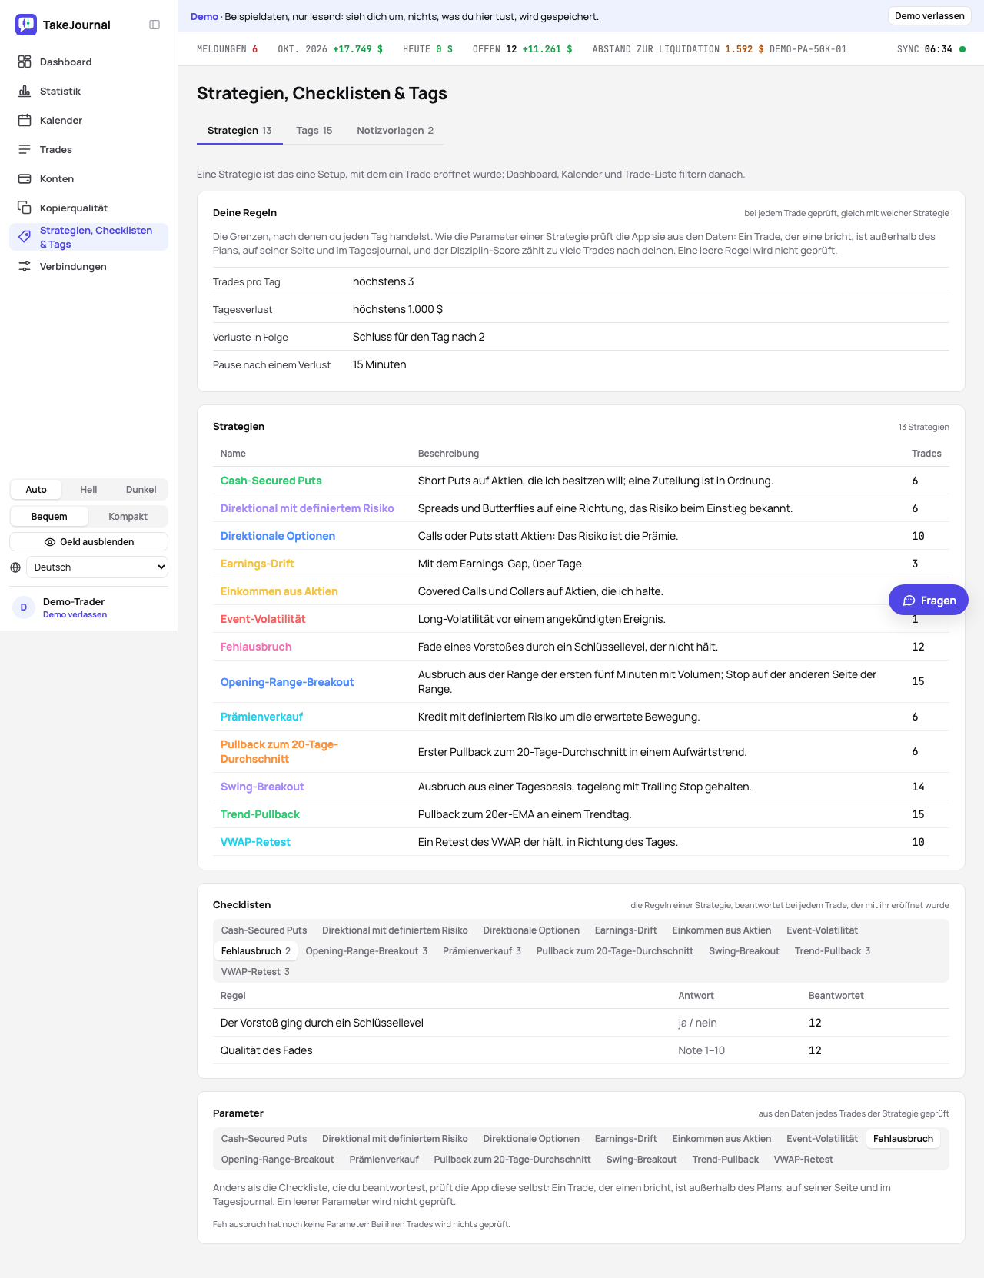Screen dimensions: 984x1278
Task: Toggle Geld ausblenden visibility
Action: tap(89, 542)
